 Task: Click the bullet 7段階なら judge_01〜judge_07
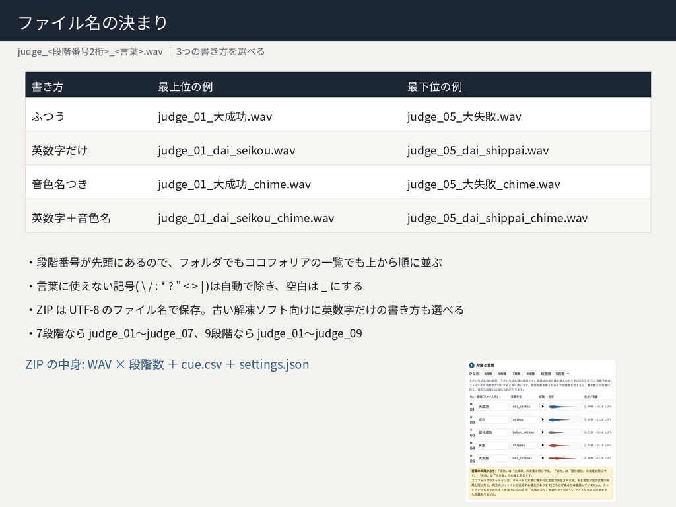(x=195, y=333)
